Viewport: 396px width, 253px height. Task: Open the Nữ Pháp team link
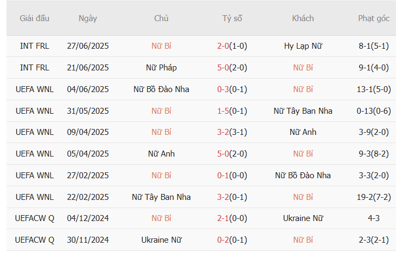tap(161, 68)
